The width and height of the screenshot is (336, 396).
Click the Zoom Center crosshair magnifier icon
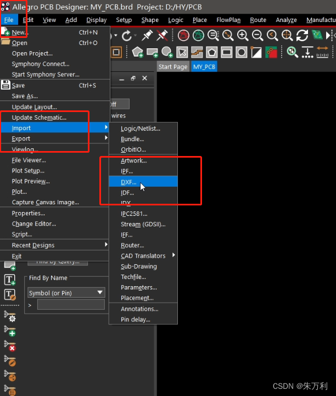287,35
